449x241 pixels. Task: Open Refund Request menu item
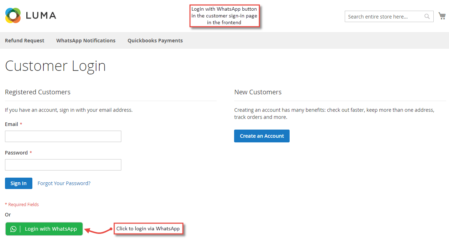[25, 41]
